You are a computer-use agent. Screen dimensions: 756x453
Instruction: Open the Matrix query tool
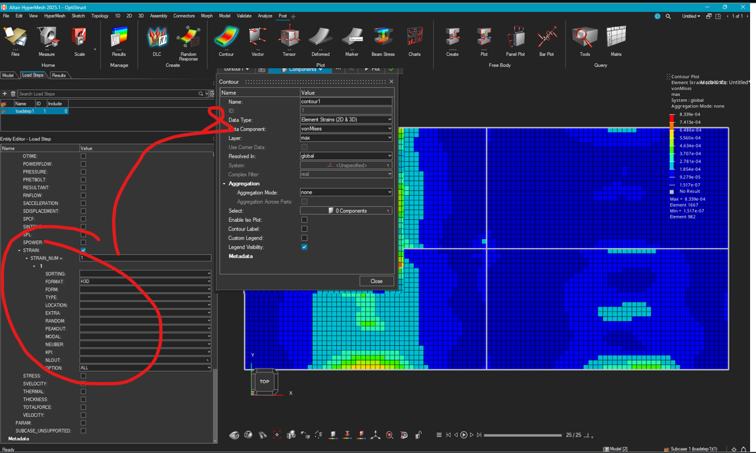tap(616, 41)
